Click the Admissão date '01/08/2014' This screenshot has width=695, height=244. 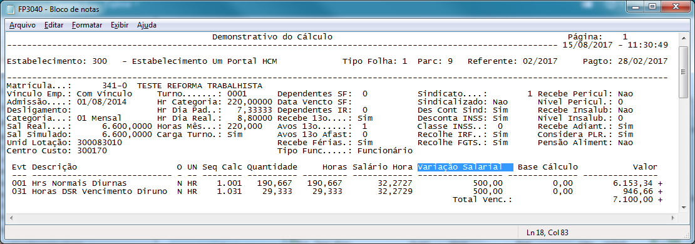click(101, 102)
